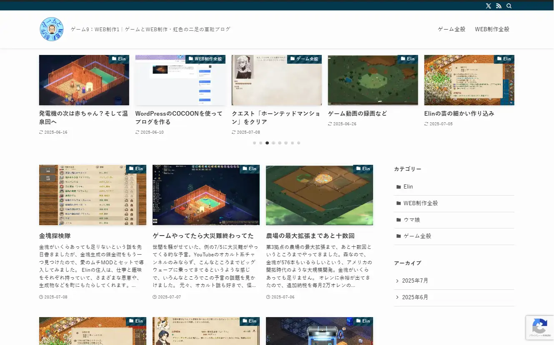This screenshot has width=554, height=345.
Task: Open WEB制作全般 in the top navigation
Action: [x=492, y=29]
